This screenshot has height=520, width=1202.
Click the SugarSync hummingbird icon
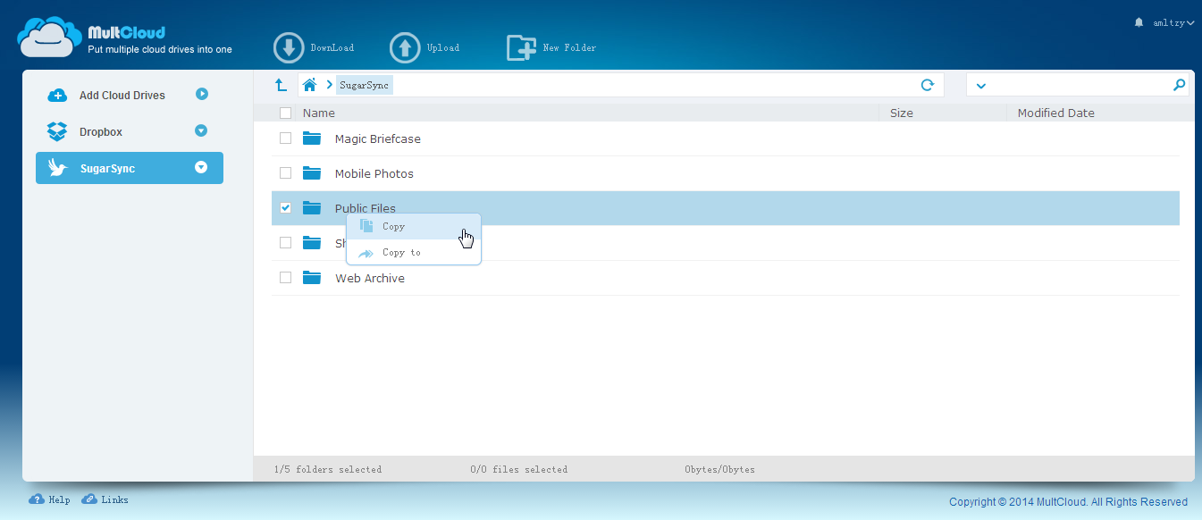click(x=58, y=168)
